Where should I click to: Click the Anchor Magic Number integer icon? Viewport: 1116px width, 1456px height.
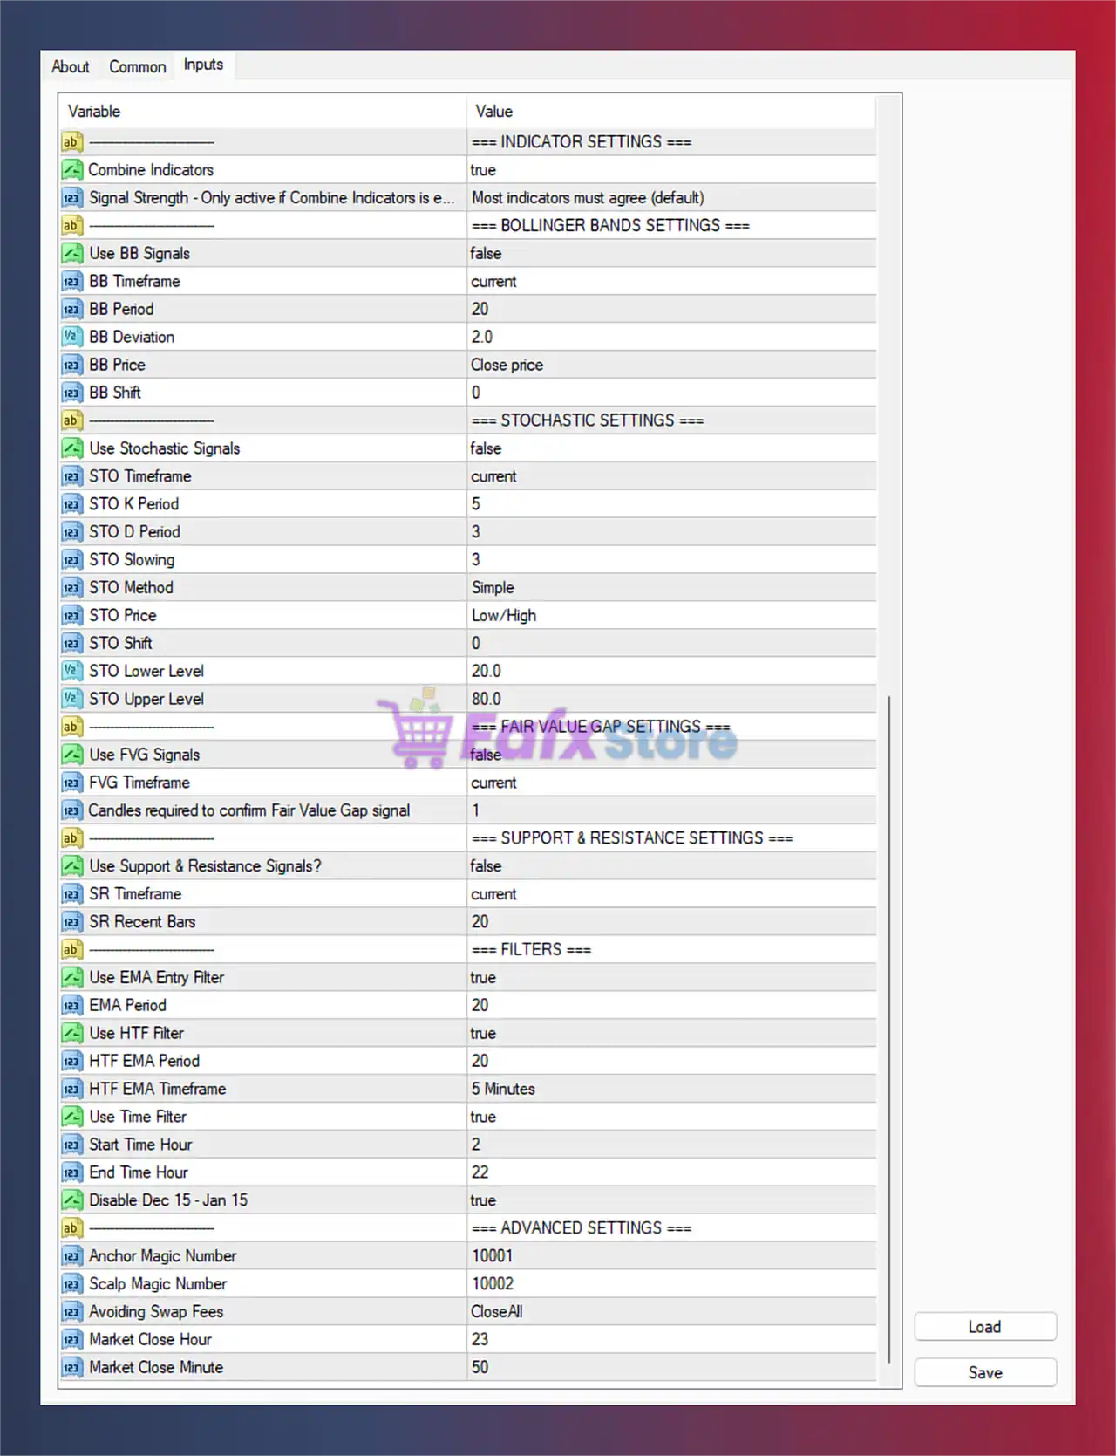coord(72,1256)
